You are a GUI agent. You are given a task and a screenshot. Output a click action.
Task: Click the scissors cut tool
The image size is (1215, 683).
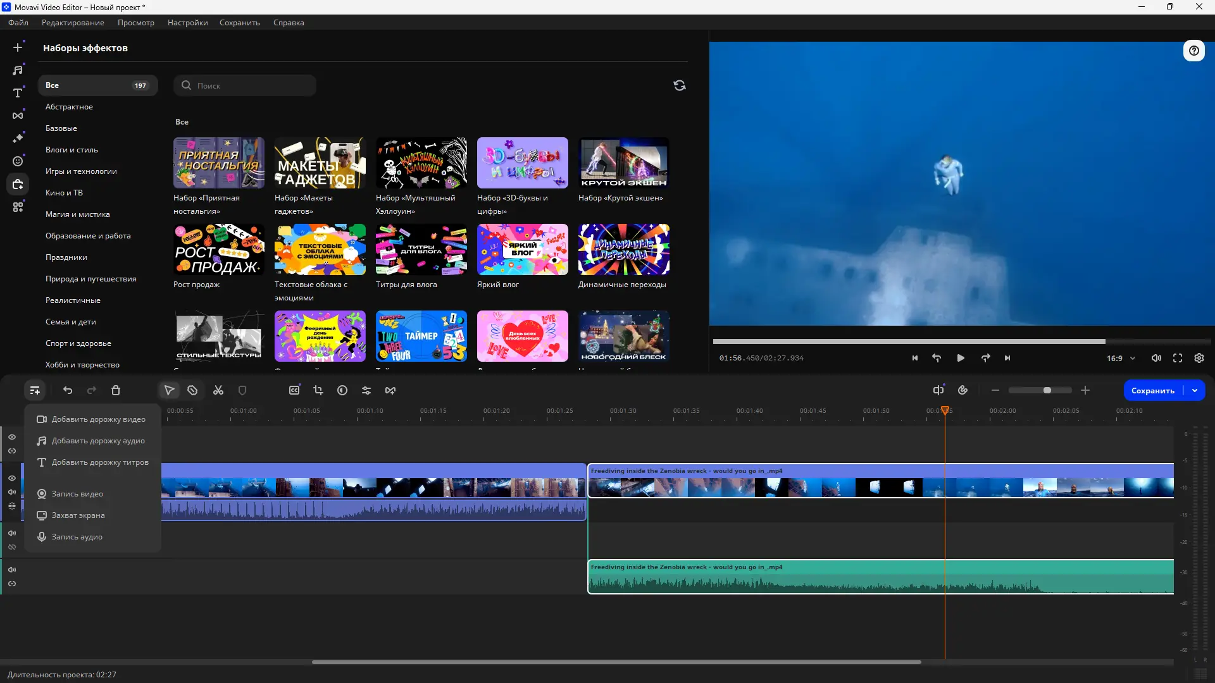(x=218, y=391)
